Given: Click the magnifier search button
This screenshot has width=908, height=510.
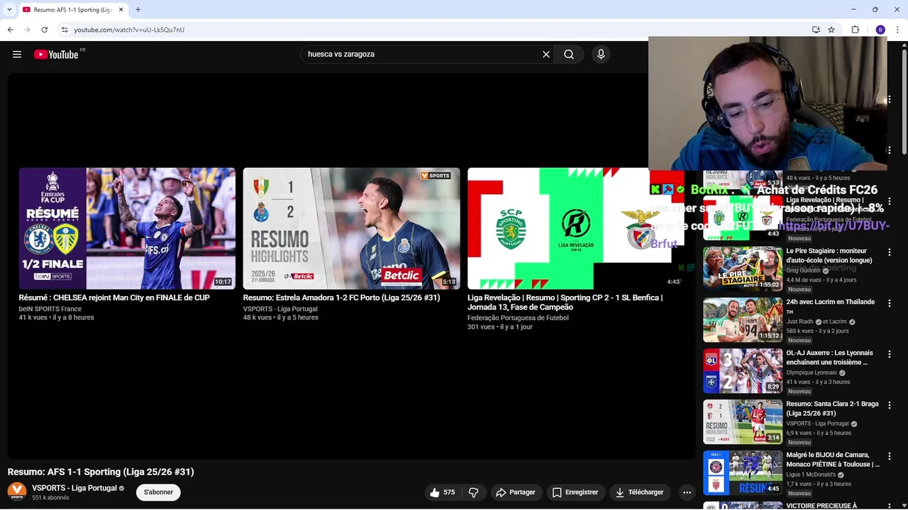Looking at the screenshot, I should click(x=569, y=55).
